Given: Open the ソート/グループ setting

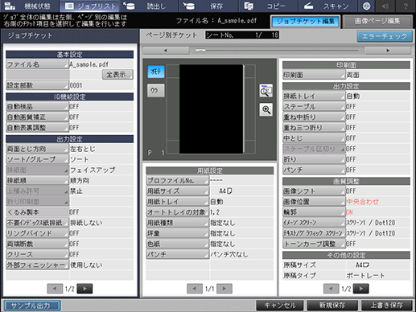Looking at the screenshot, I should tap(37, 159).
